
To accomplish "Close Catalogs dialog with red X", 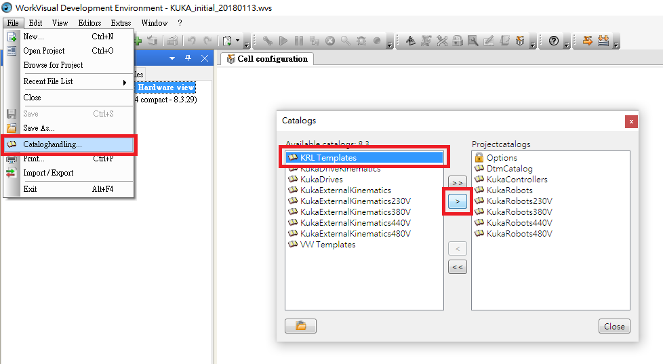I will tap(631, 122).
